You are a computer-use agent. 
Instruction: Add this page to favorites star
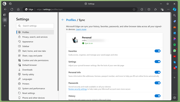click(x=134, y=9)
